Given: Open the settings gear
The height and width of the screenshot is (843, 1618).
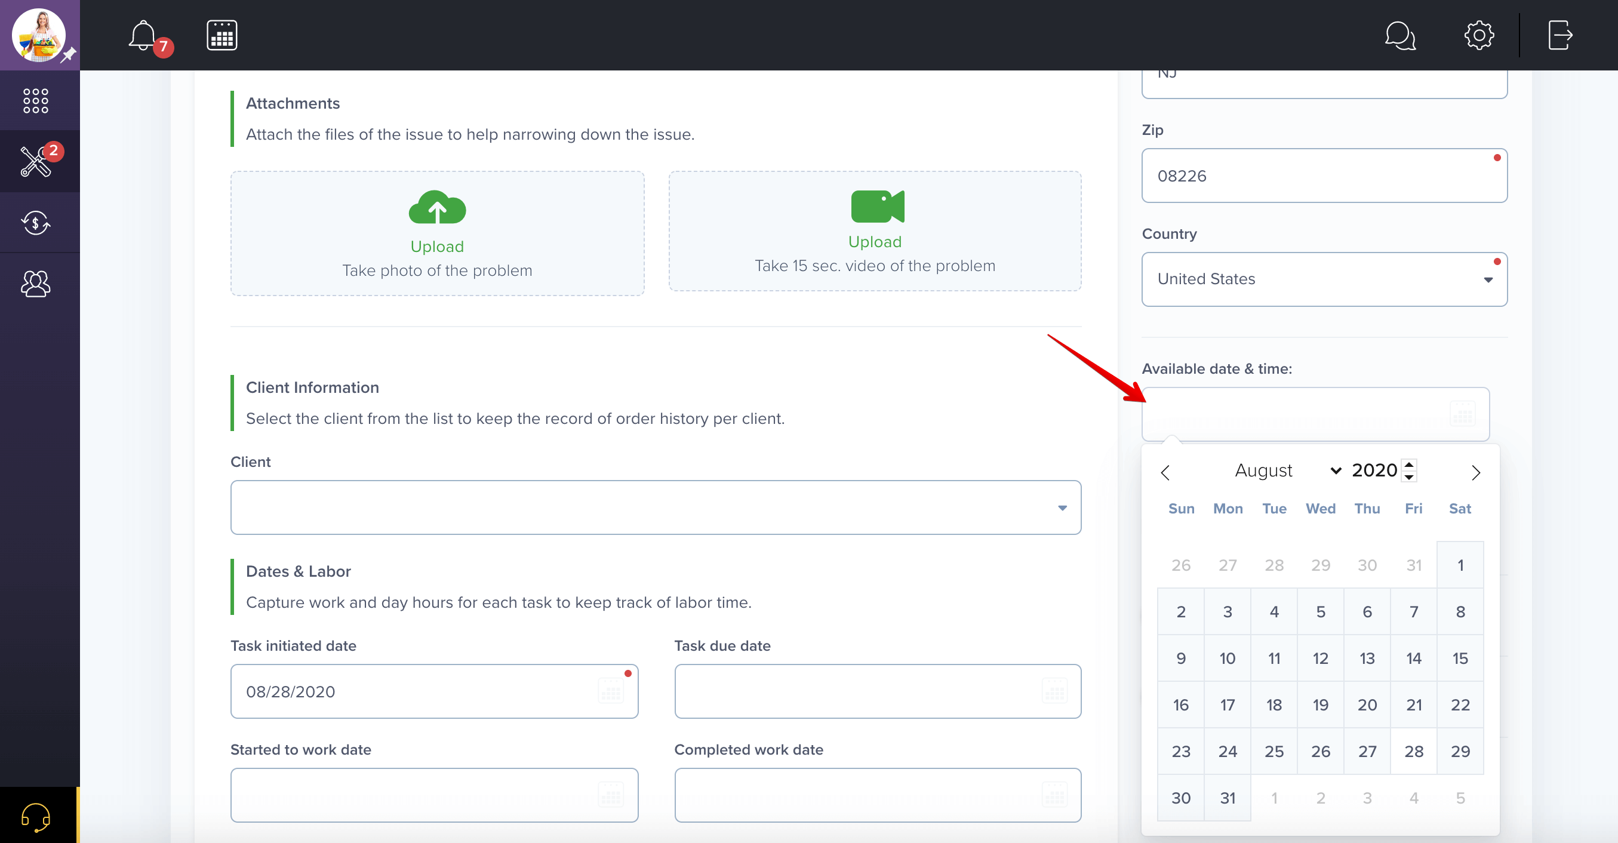Looking at the screenshot, I should (1479, 35).
